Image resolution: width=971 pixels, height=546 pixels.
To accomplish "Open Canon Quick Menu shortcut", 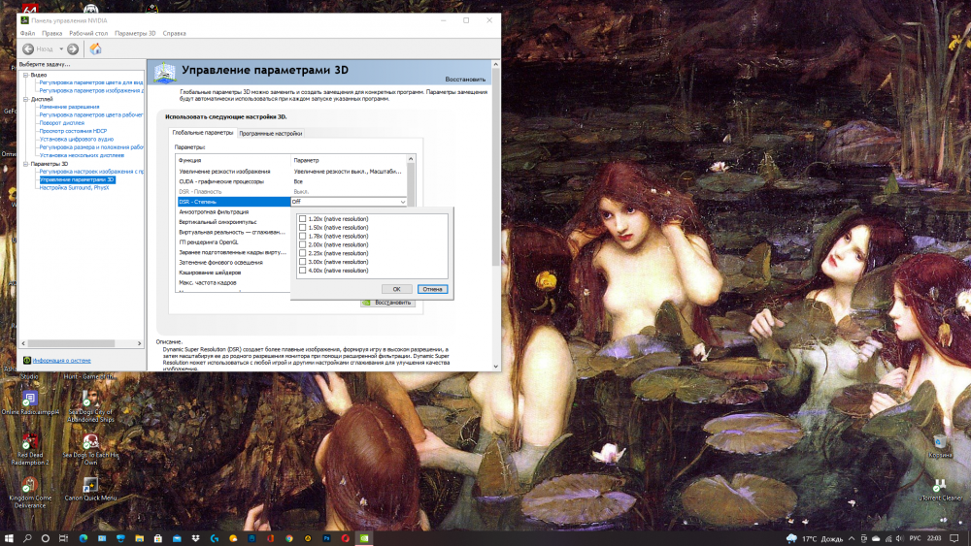I will pyautogui.click(x=90, y=489).
